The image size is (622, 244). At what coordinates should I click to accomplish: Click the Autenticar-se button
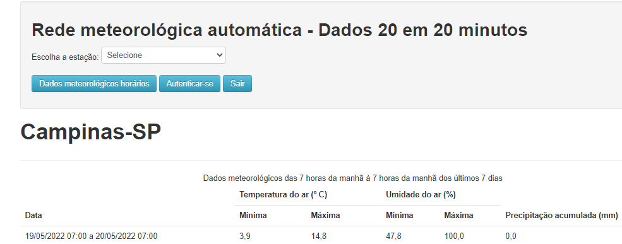point(189,84)
